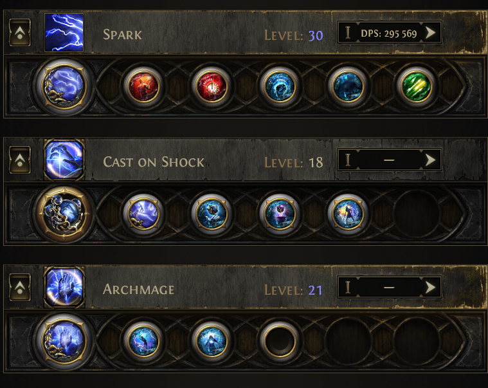
Task: Select the green support gem in Spark row
Action: click(415, 86)
